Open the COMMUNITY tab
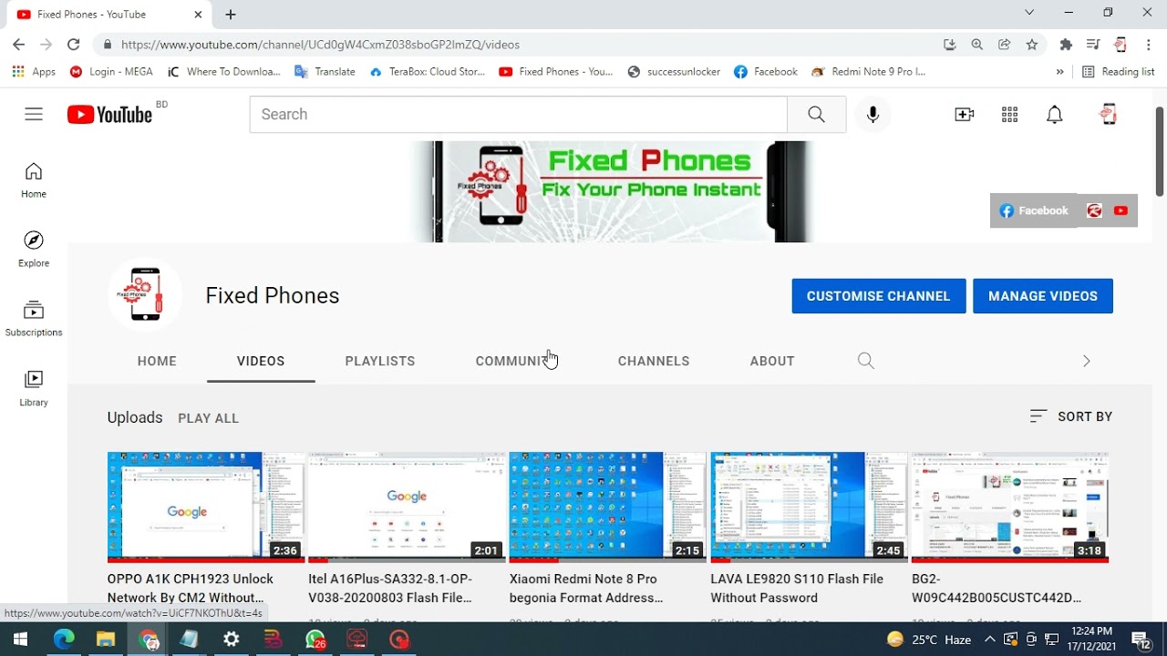Image resolution: width=1167 pixels, height=656 pixels. pyautogui.click(x=515, y=361)
